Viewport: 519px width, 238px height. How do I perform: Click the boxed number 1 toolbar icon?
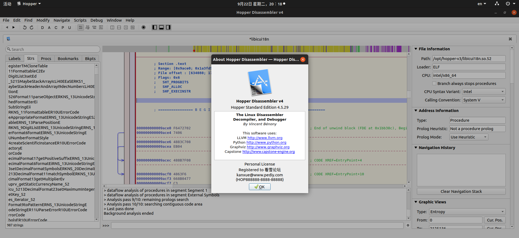(x=126, y=27)
